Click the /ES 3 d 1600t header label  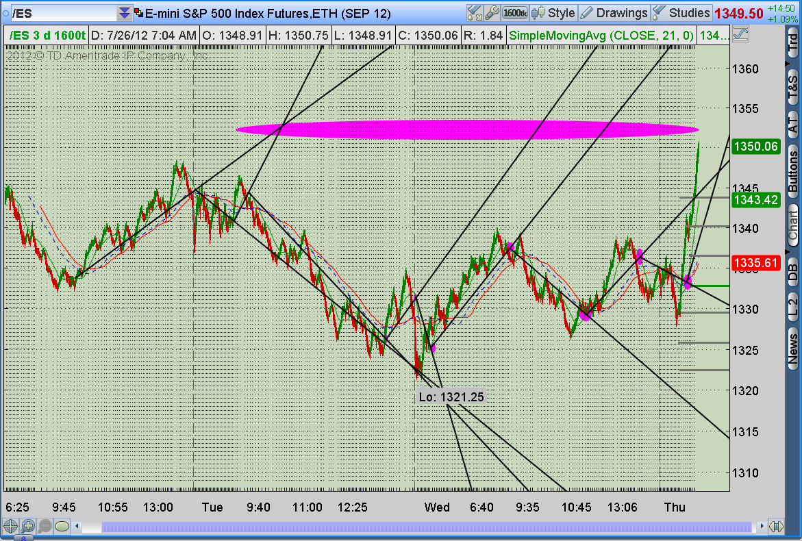47,36
